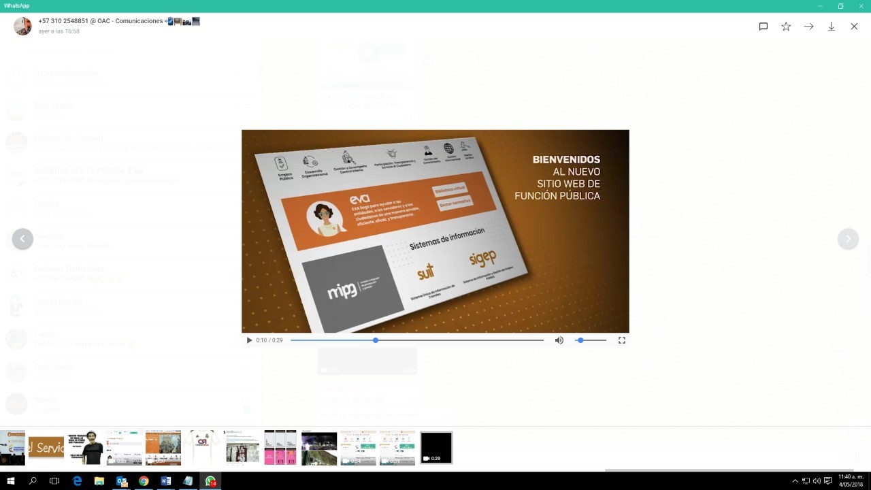Download the video file

[831, 27]
